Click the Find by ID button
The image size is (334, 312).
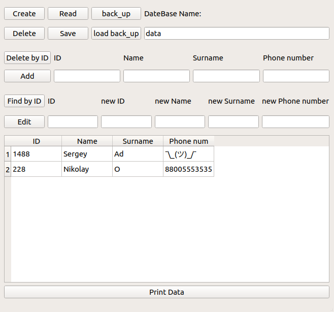24,101
